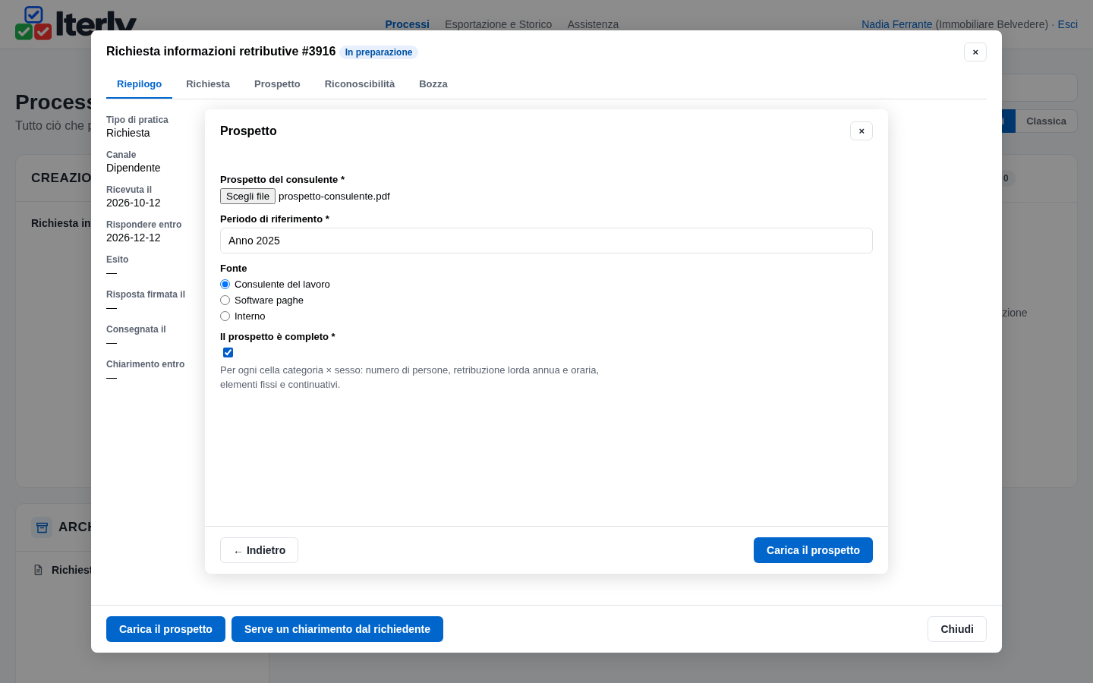Select Software paghe as source
Screen dimensions: 1093x683
pyautogui.click(x=225, y=301)
